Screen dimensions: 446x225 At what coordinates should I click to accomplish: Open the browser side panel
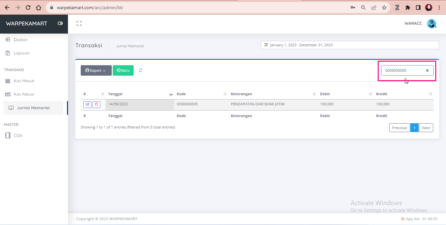click(418, 7)
